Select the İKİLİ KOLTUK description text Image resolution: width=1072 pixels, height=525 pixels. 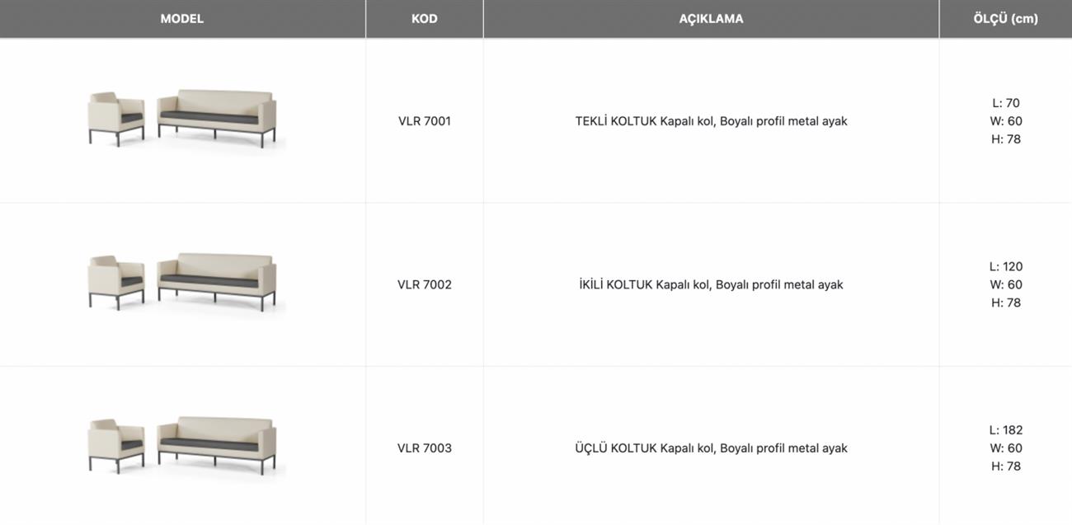point(711,284)
